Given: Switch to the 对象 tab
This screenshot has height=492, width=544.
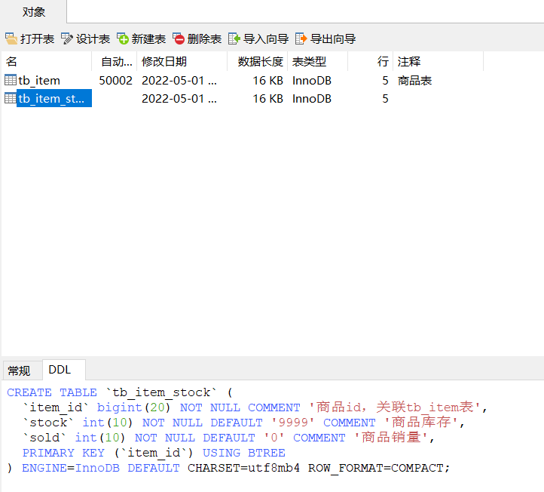Looking at the screenshot, I should coord(34,12).
